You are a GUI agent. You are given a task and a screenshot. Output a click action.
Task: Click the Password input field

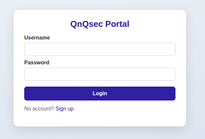click(100, 74)
